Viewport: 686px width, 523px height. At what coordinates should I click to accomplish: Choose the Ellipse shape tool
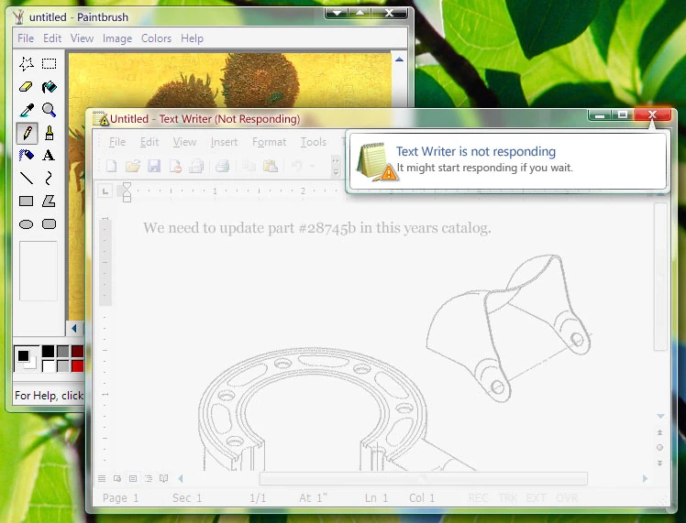[27, 224]
